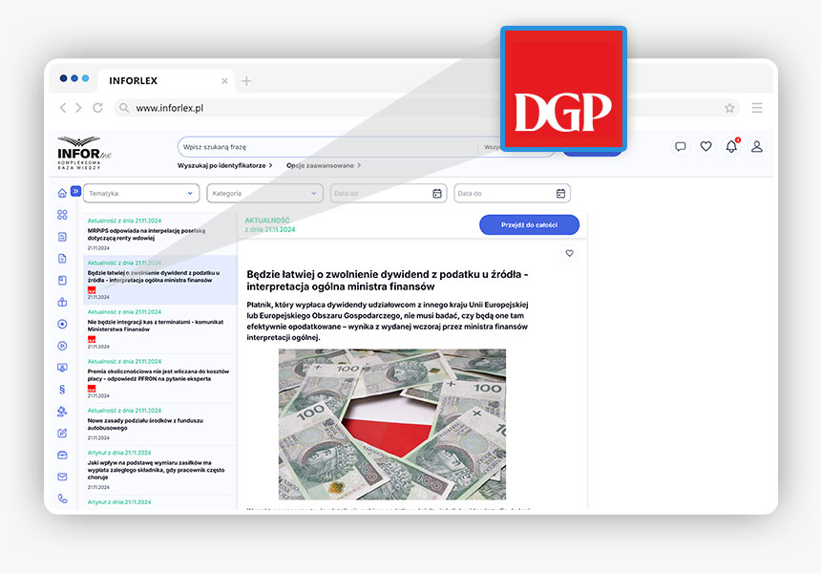Image resolution: width=821 pixels, height=573 pixels.
Task: Open the video play sidebar icon
Action: 62,346
